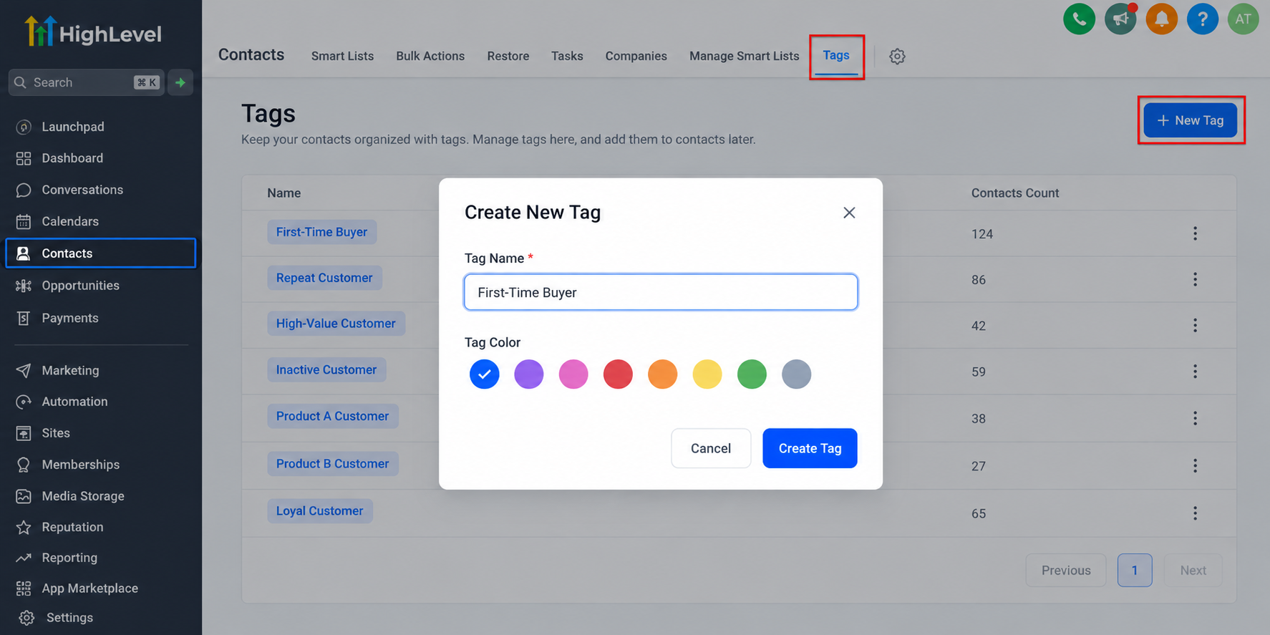The image size is (1270, 635).
Task: Open options menu for Repeat Customer row
Action: coord(1195,279)
